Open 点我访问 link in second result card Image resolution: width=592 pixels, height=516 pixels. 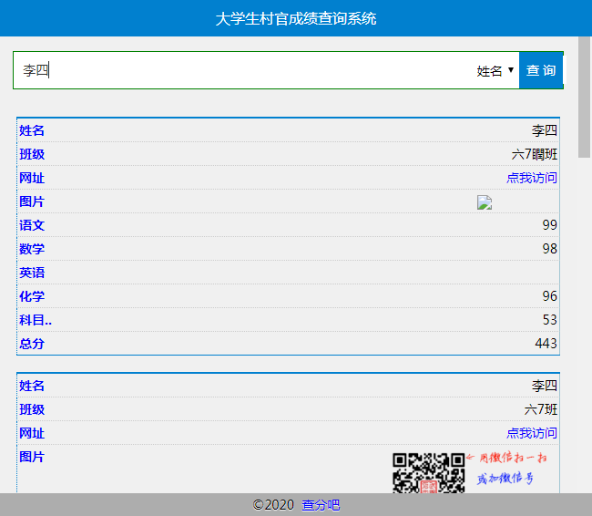pos(532,433)
